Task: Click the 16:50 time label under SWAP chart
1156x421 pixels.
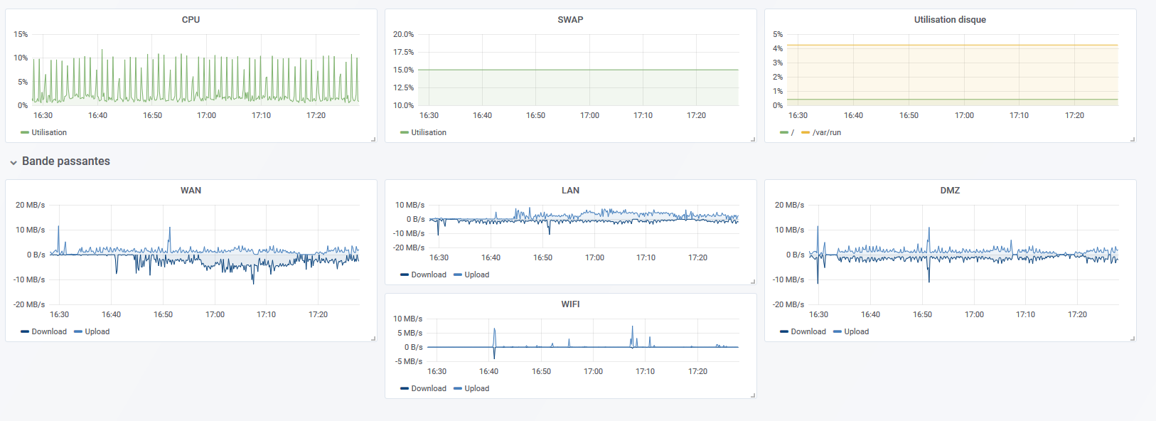Action: 536,115
